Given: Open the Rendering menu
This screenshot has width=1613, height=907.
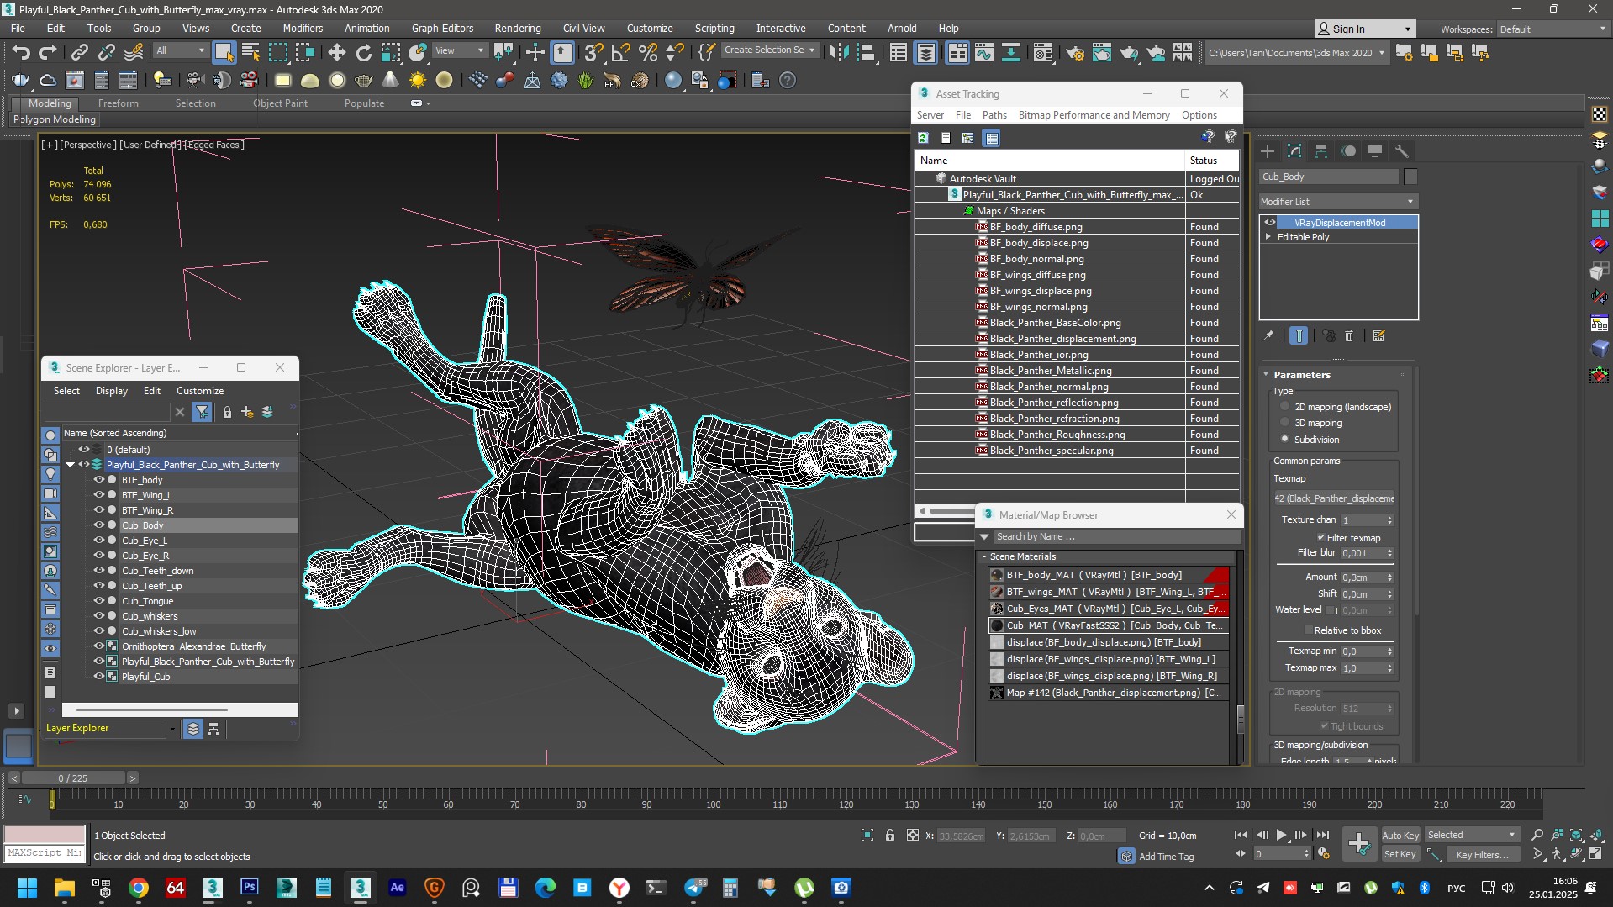Looking at the screenshot, I should click(x=518, y=28).
